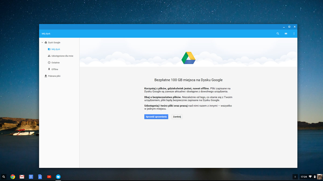Click the Files app icon on shelf
This screenshot has width=323, height=181.
tap(58, 177)
